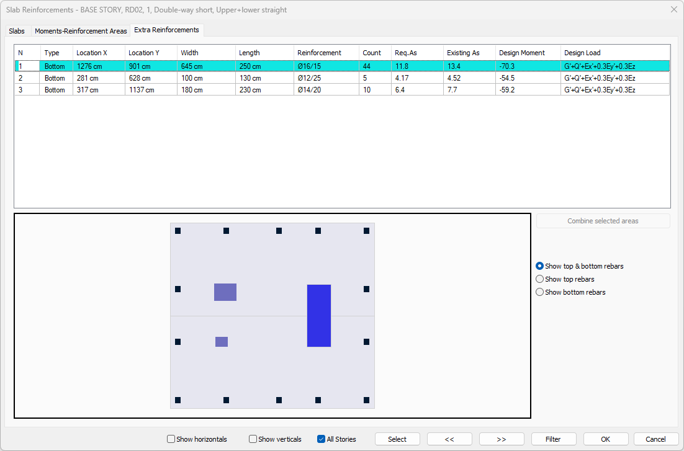Viewport: 684px width, 451px height.
Task: Click the '130 cm' Length cell
Action: [264, 78]
